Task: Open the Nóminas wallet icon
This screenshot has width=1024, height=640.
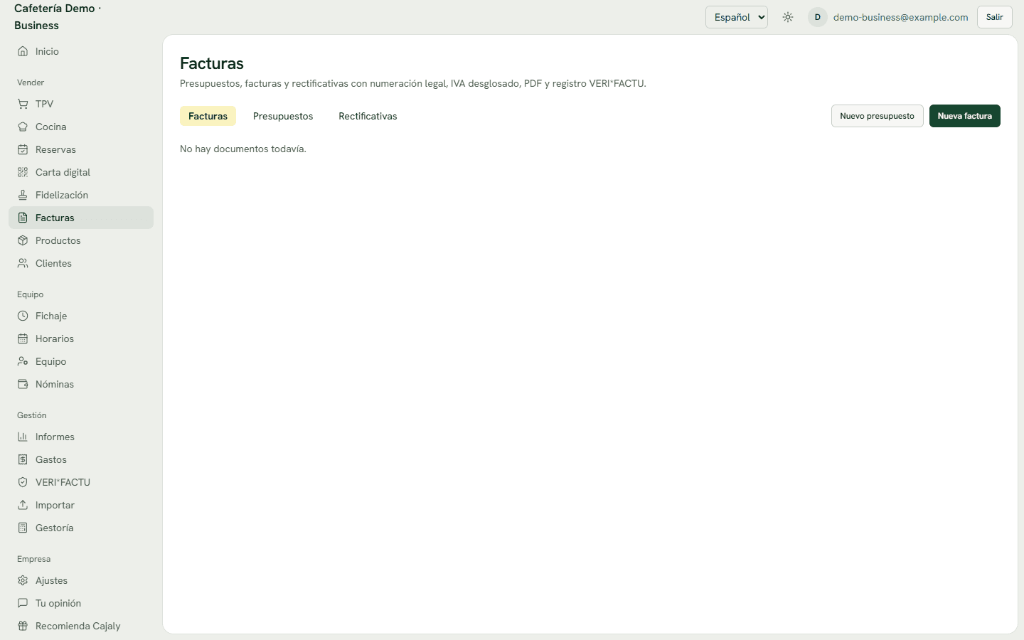Action: click(23, 384)
